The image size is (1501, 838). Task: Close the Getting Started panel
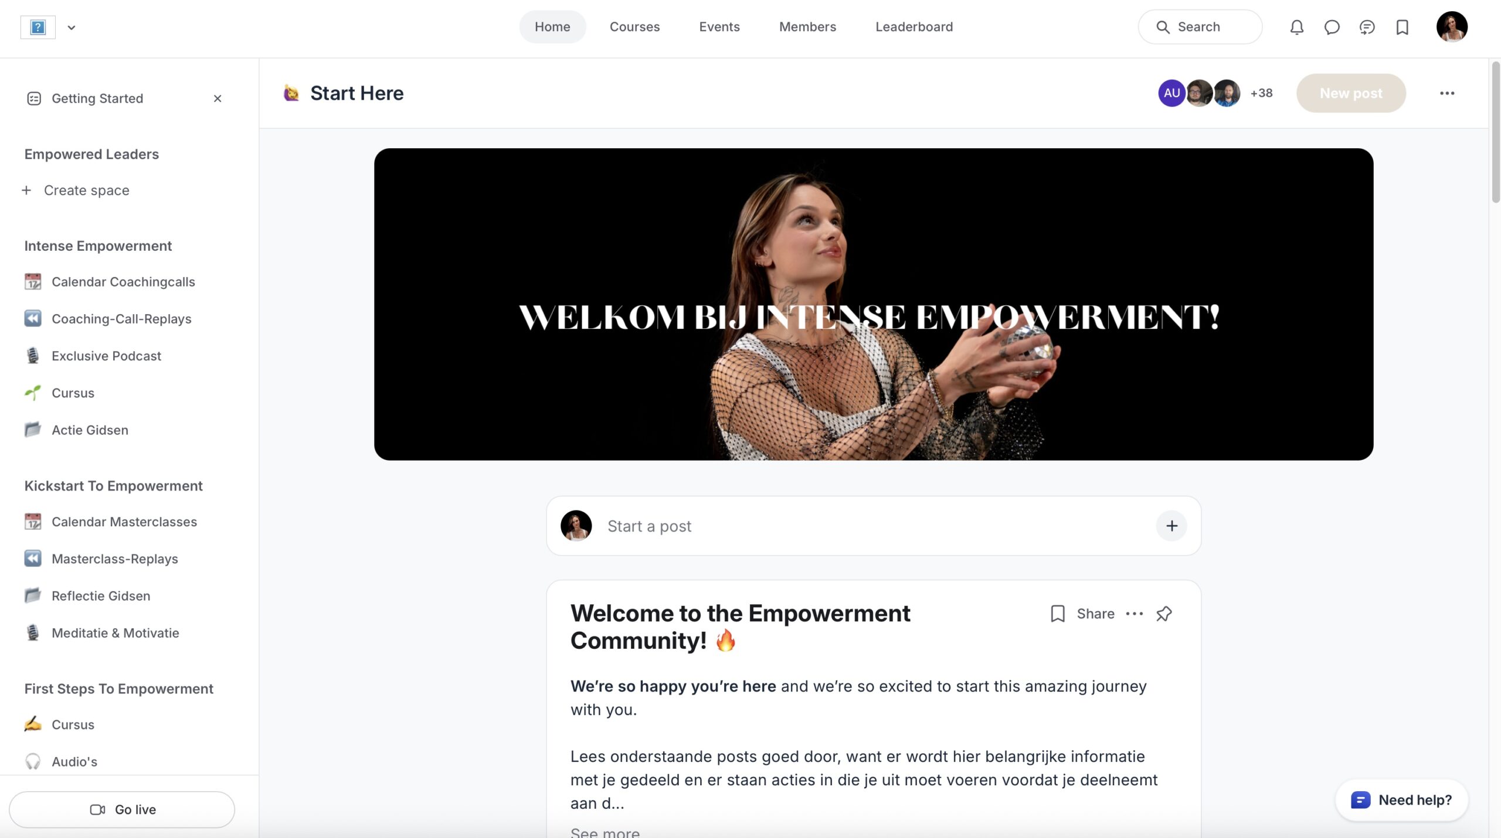point(218,98)
